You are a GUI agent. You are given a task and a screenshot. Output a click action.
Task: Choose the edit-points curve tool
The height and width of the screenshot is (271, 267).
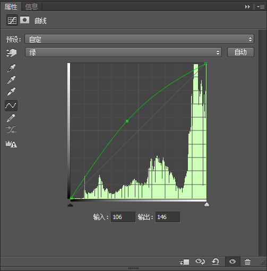pos(11,106)
